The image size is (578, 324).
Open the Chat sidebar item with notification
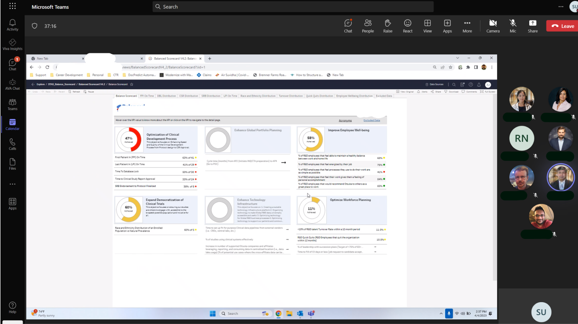coord(13,64)
